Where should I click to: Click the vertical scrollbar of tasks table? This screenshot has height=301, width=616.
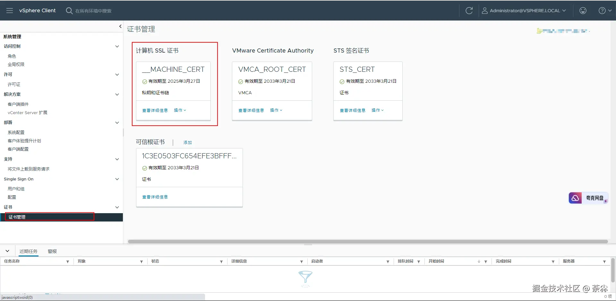pyautogui.click(x=613, y=270)
